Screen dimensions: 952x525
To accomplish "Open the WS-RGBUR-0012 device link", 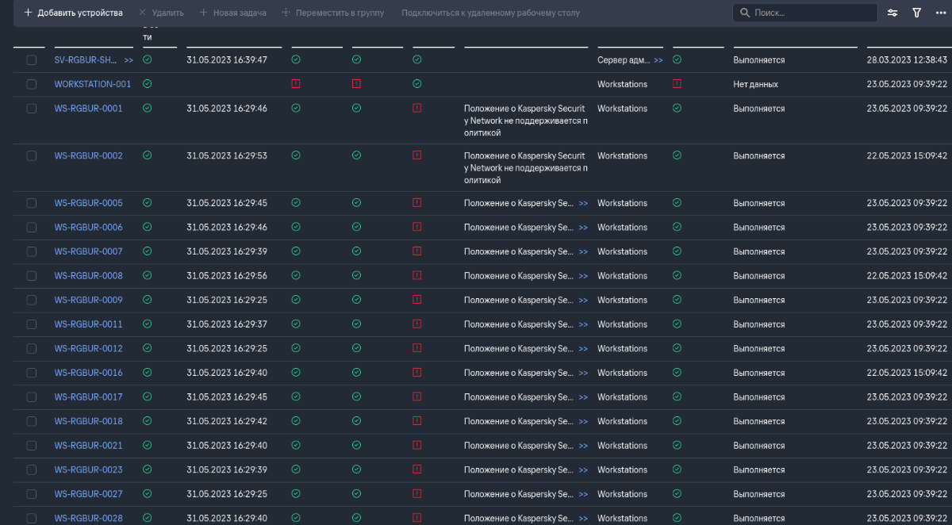I will pos(88,349).
